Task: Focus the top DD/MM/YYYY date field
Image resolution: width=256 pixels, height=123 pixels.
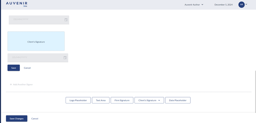Action: click(35, 20)
